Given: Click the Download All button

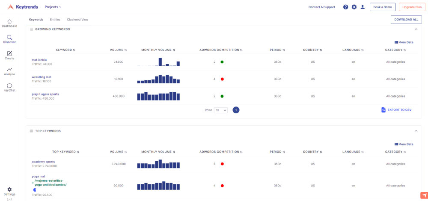Looking at the screenshot, I should 406,20.
